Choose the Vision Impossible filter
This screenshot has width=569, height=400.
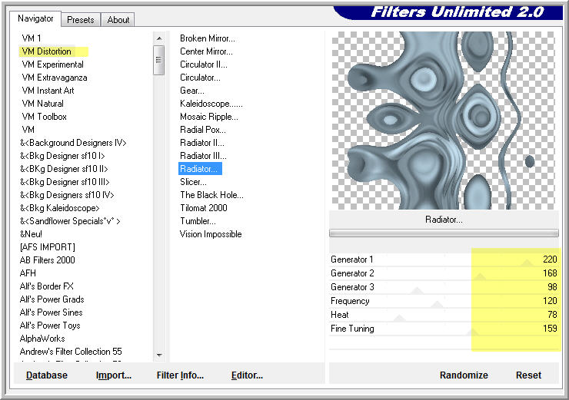(x=211, y=233)
